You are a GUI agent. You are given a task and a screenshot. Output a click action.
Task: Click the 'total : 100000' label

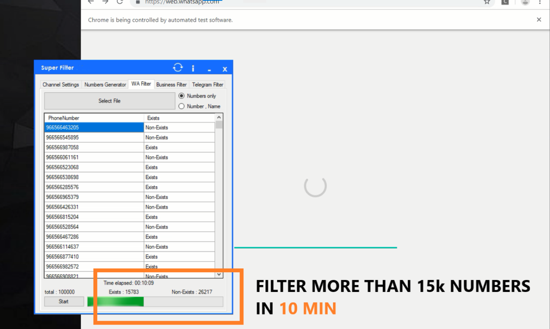[x=60, y=292]
